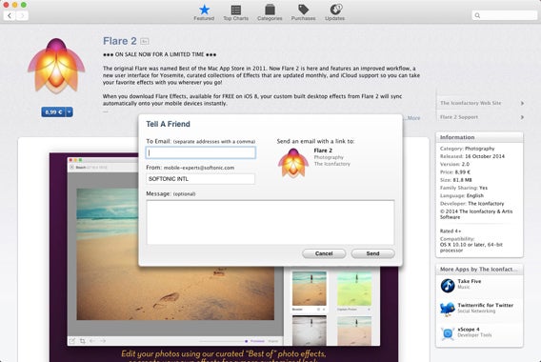Screen dimensions: 541x362
Task: Click The Iconfactory text in dialog
Action: point(331,164)
